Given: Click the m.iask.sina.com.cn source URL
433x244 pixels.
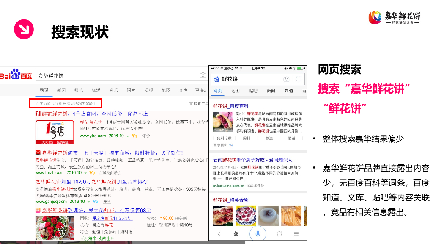Looking at the screenshot, I should click(229, 186).
